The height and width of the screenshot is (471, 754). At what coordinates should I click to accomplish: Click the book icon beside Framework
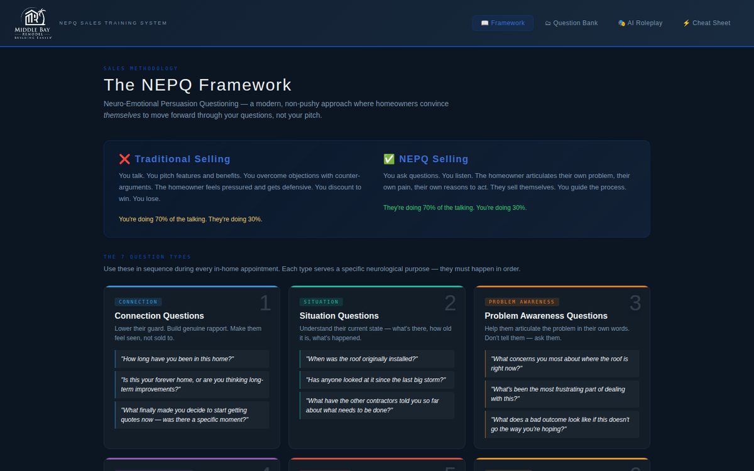484,23
